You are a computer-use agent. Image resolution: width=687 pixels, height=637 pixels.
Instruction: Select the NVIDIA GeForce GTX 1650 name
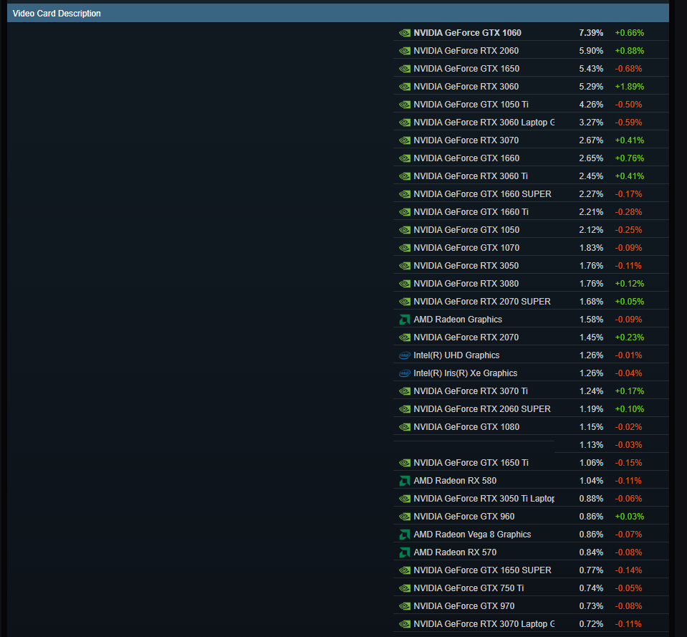click(x=466, y=69)
